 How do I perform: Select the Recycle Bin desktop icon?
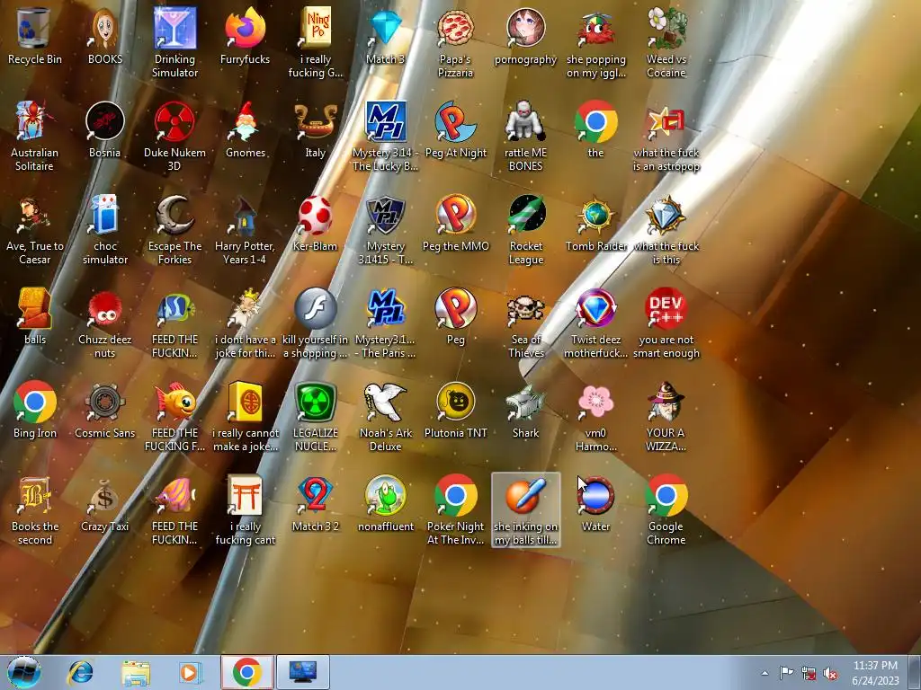pos(35,28)
